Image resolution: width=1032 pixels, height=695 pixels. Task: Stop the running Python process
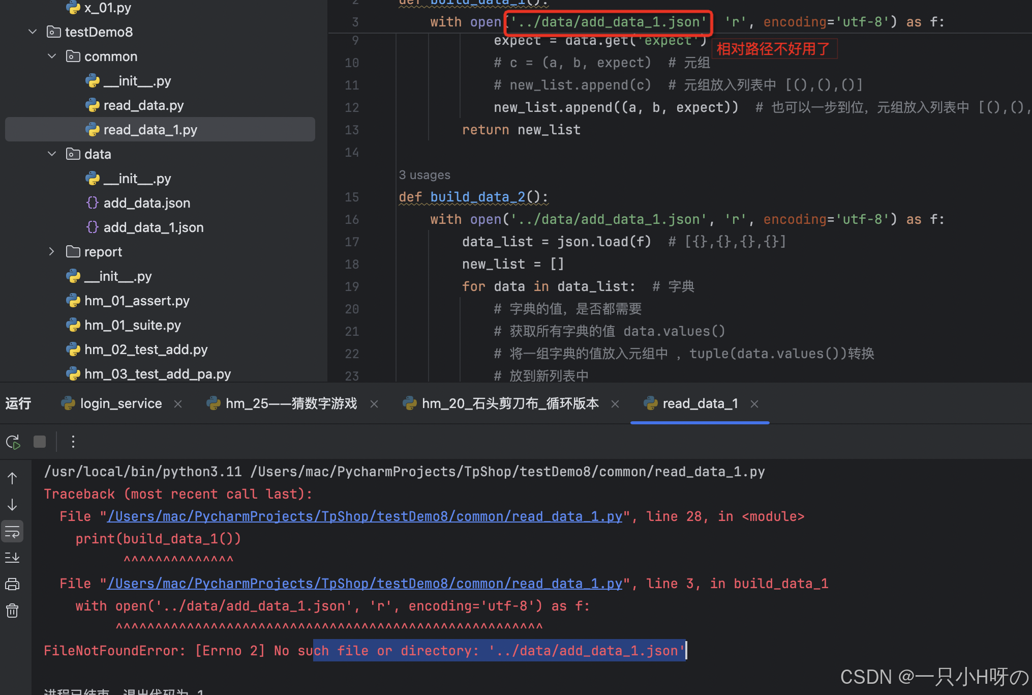[x=40, y=442]
